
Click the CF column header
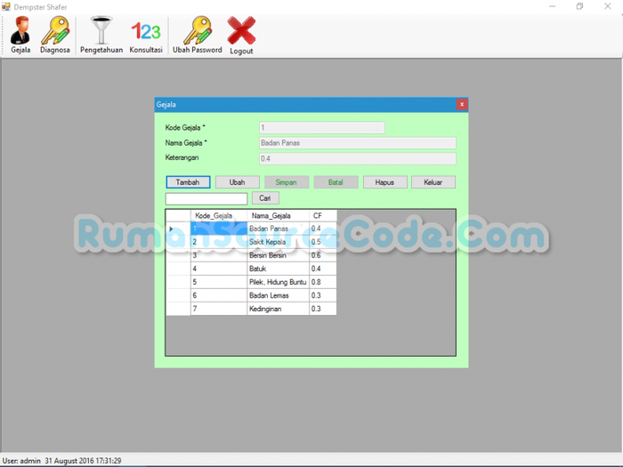point(323,215)
